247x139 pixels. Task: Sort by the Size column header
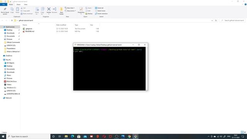pyautogui.click(x=91, y=25)
